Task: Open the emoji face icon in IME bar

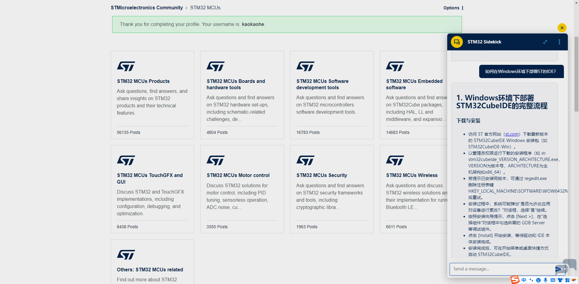Action: 538,280
